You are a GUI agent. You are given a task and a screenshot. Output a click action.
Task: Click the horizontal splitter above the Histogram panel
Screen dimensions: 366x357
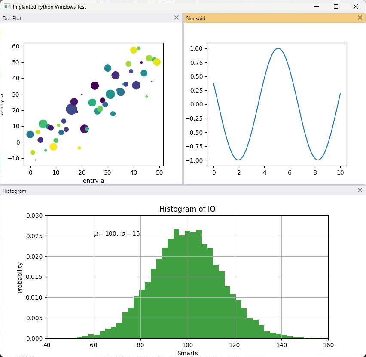183,185
